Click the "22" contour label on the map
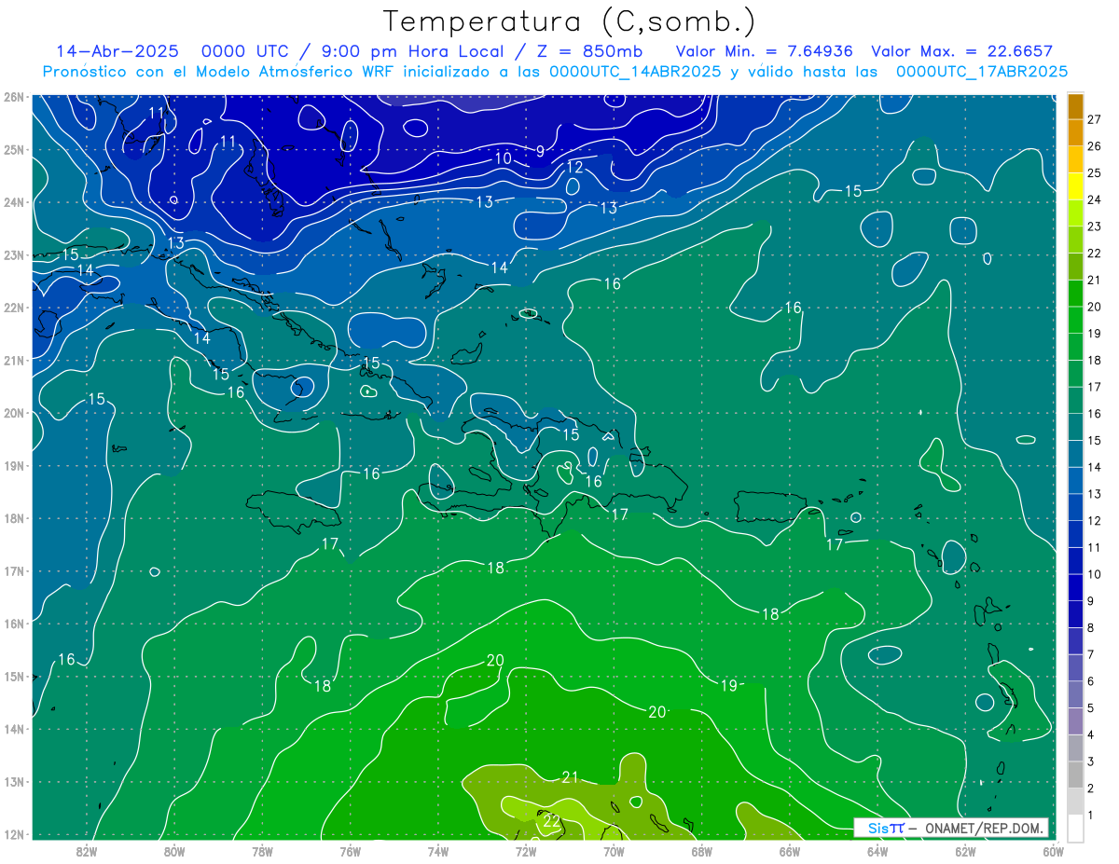Viewport: 1119px width, 864px height. coord(552,821)
